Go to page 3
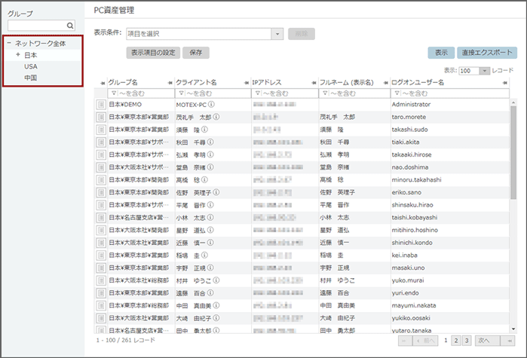The height and width of the screenshot is (358, 527). tap(467, 341)
